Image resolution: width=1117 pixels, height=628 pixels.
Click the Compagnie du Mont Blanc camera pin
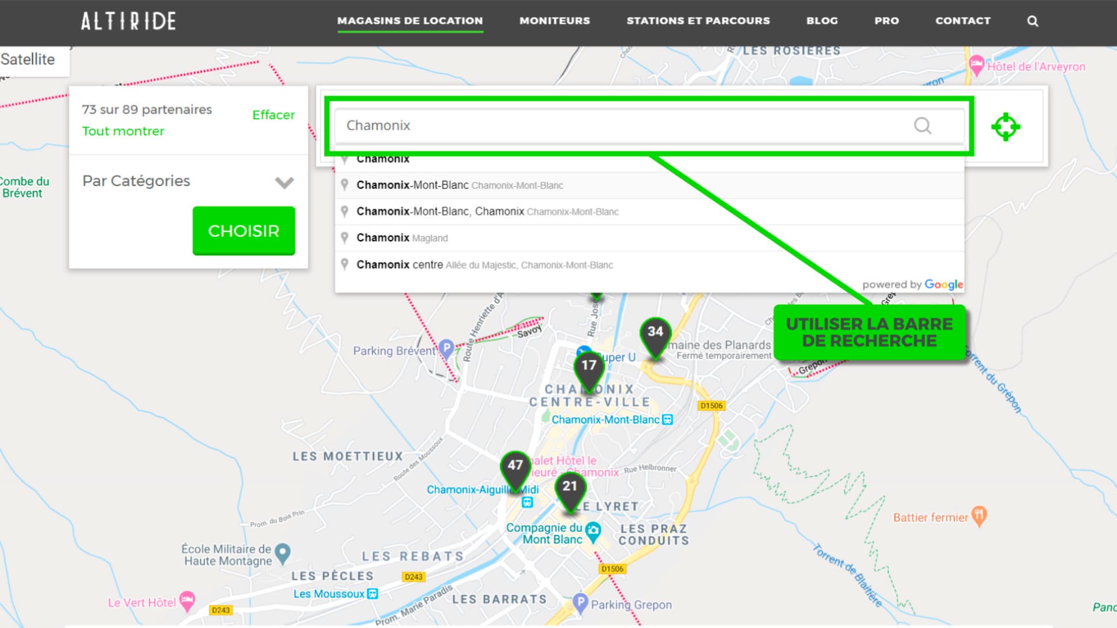click(x=593, y=532)
